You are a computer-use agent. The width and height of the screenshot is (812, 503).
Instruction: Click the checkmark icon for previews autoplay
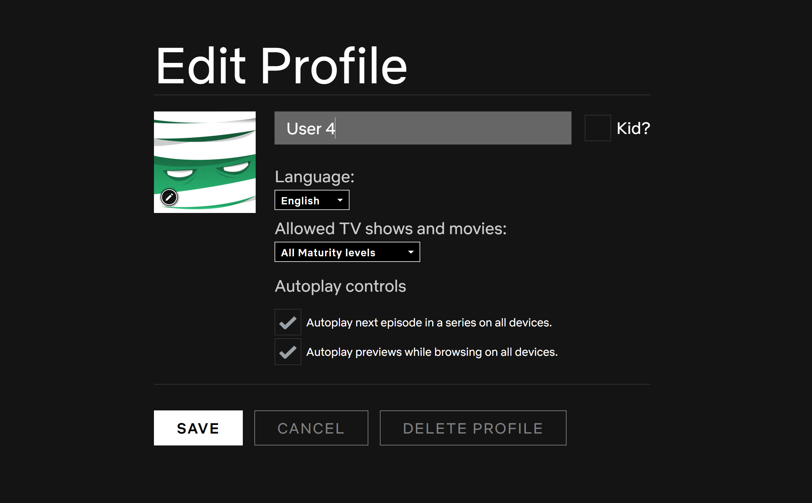pyautogui.click(x=288, y=352)
